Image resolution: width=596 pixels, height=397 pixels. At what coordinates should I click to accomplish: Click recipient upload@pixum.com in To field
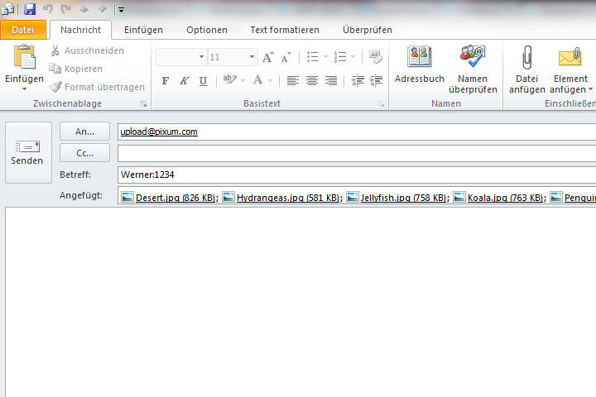click(x=159, y=132)
